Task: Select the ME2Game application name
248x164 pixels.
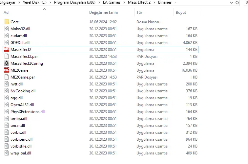Action: [19, 70]
